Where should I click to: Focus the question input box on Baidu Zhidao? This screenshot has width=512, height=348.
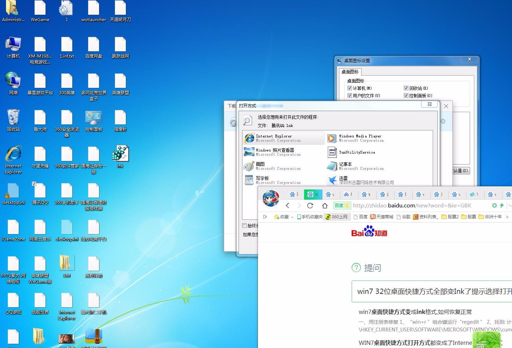(x=432, y=291)
